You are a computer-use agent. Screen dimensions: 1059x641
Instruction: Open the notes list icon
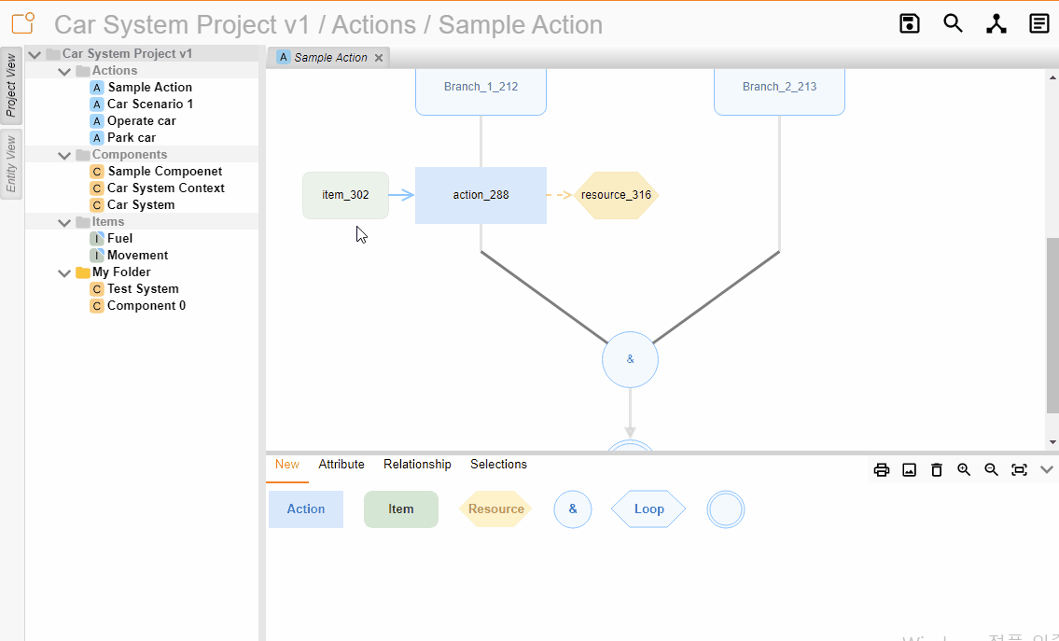[1039, 23]
